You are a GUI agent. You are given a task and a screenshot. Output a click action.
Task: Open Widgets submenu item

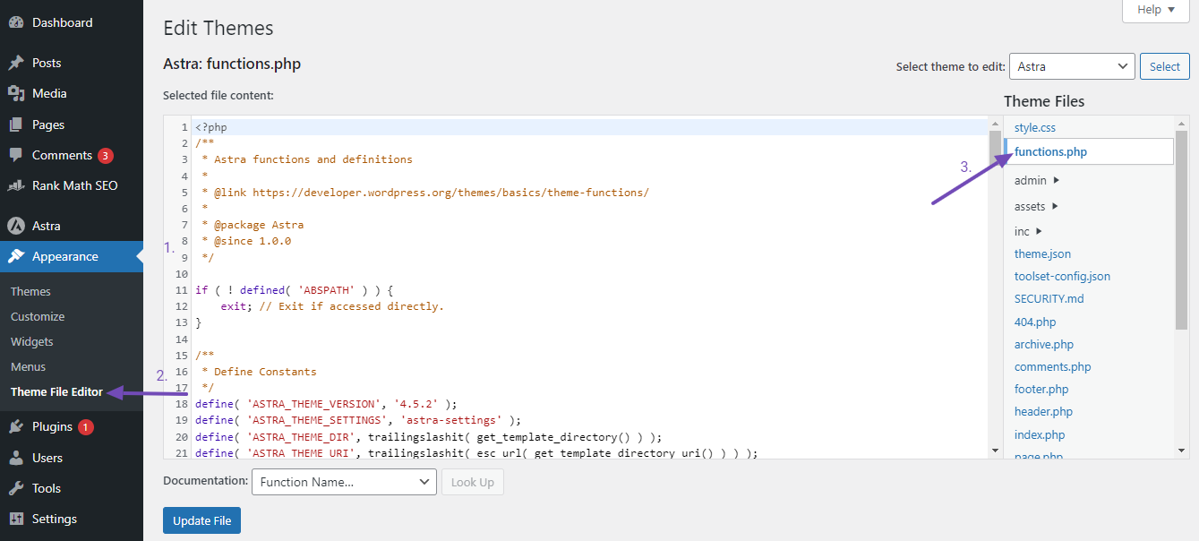click(x=32, y=341)
